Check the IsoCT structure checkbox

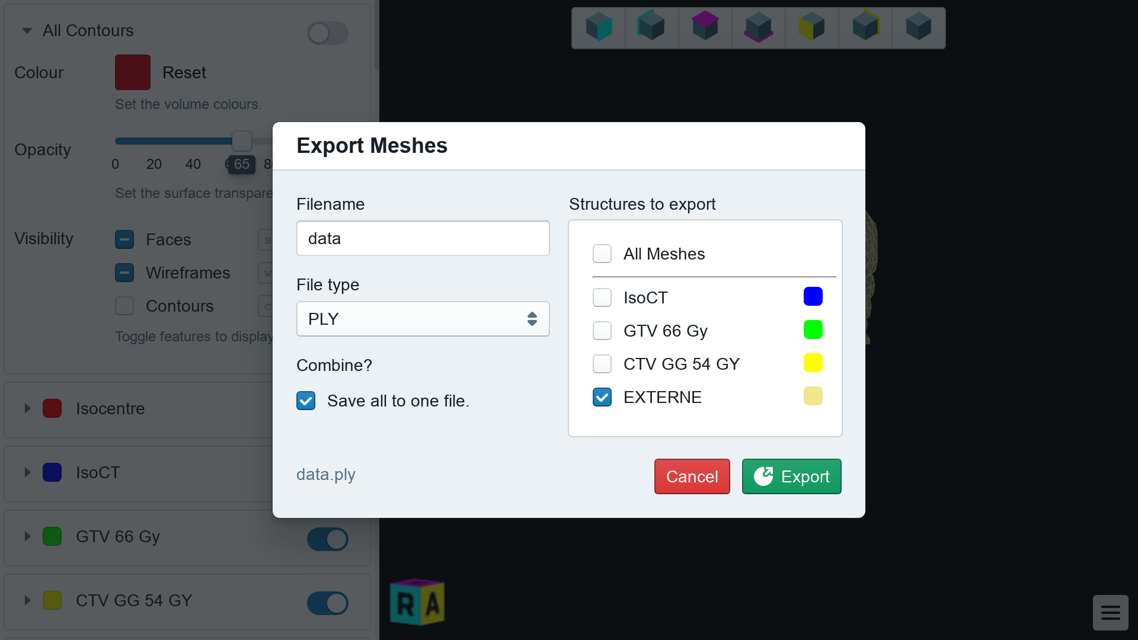pos(602,297)
